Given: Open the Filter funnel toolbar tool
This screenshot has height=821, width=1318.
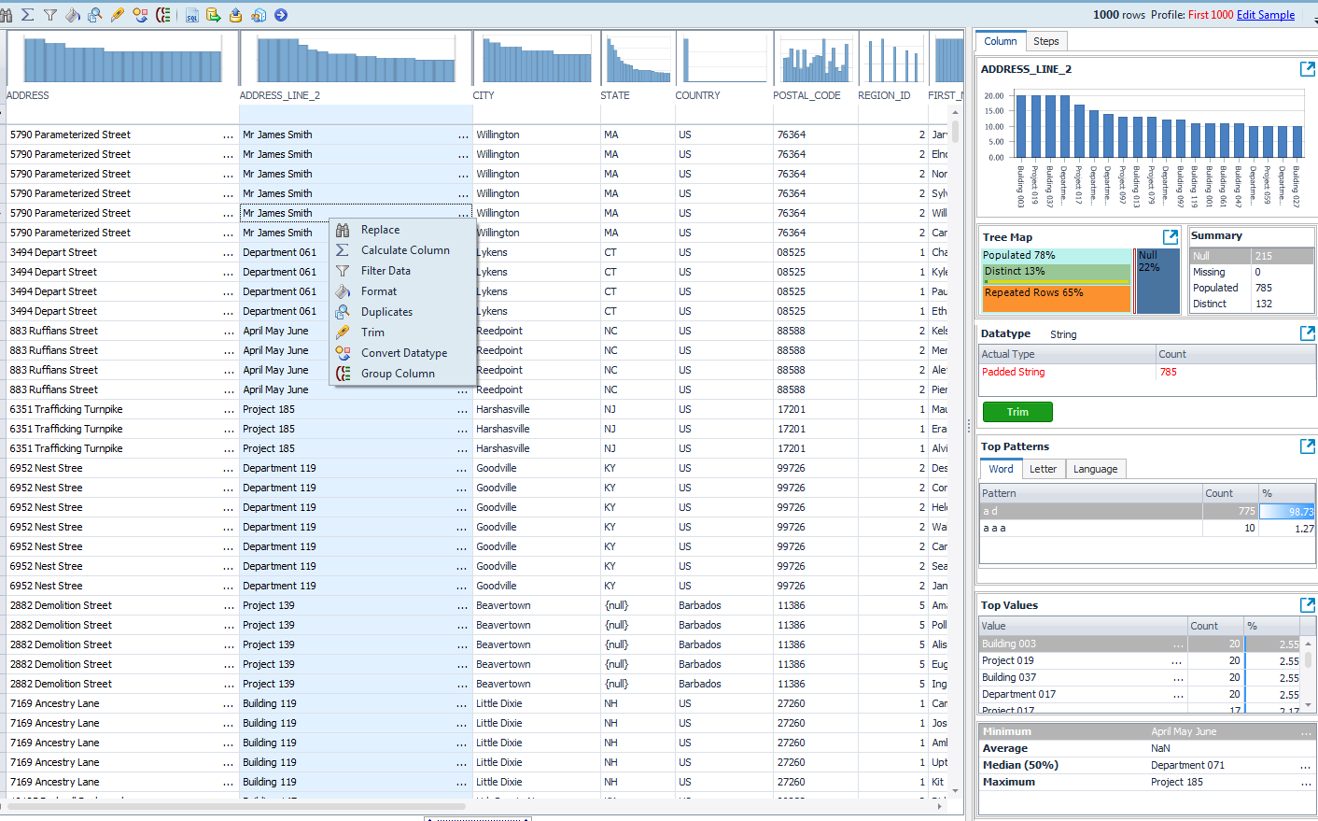Looking at the screenshot, I should tap(50, 14).
